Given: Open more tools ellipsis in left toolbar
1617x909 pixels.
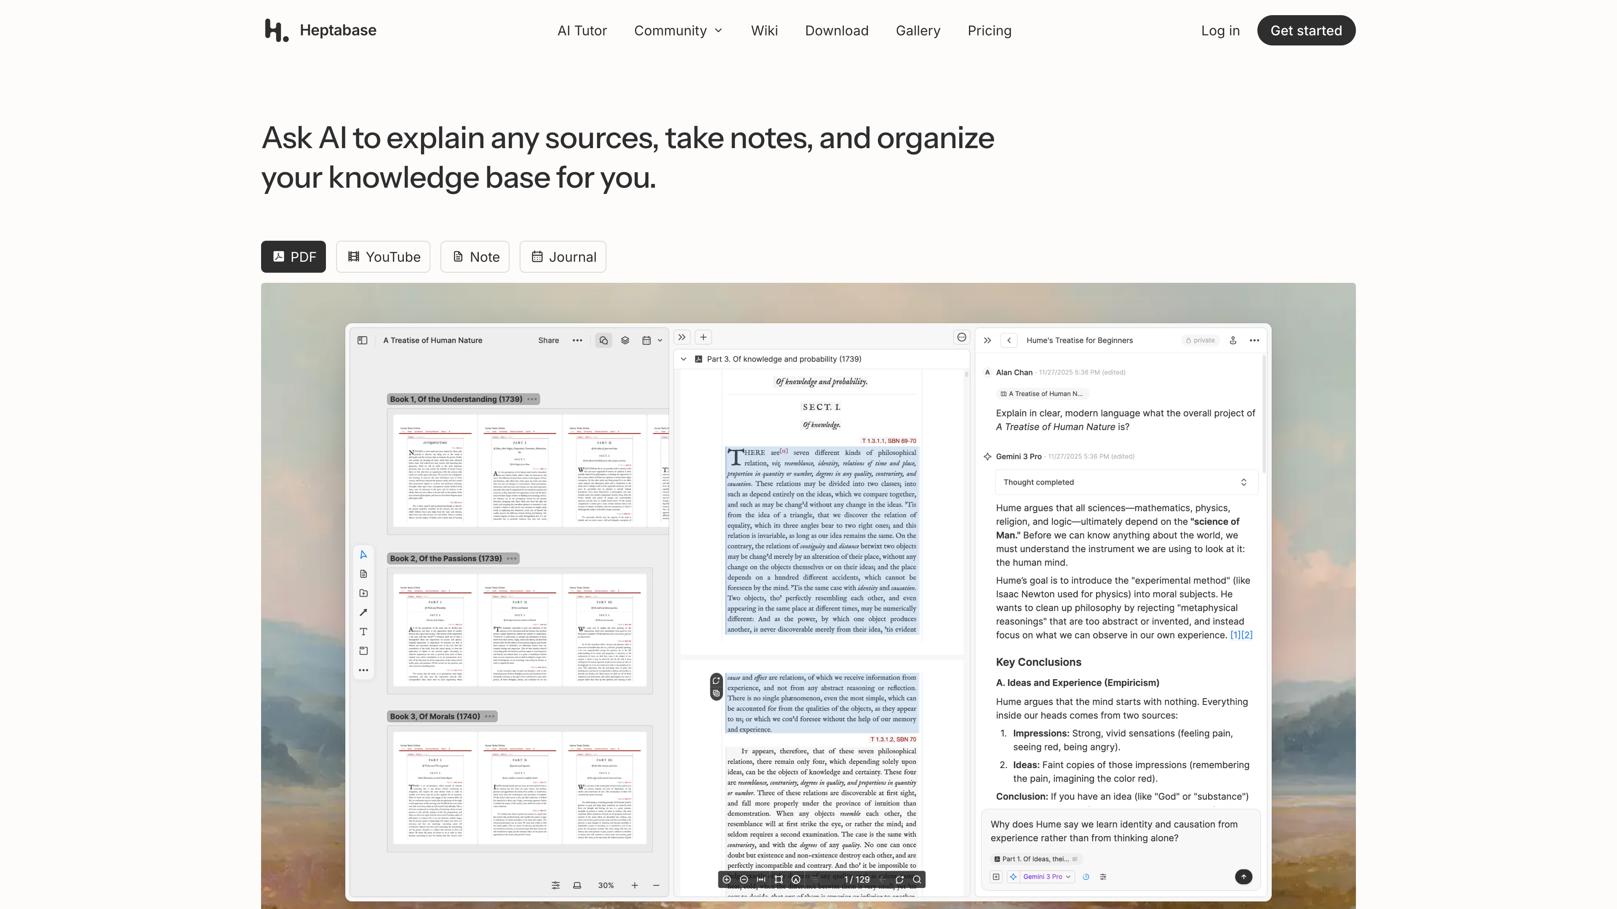Looking at the screenshot, I should pyautogui.click(x=363, y=670).
